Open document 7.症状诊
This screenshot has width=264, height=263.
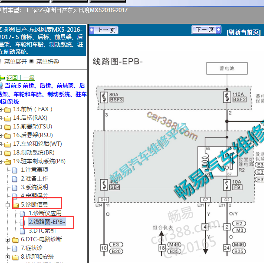(x=32, y=248)
